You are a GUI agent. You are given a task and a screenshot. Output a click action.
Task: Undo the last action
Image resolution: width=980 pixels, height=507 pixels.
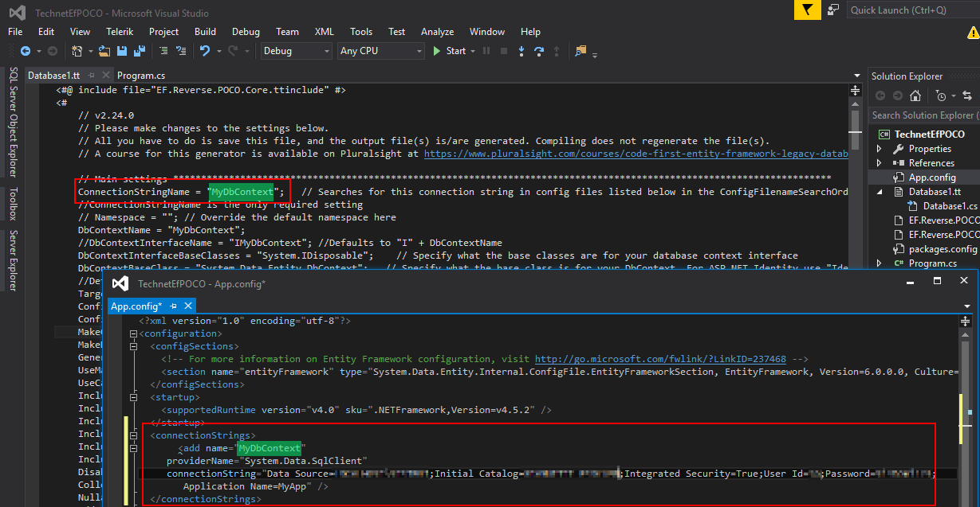pyautogui.click(x=205, y=51)
